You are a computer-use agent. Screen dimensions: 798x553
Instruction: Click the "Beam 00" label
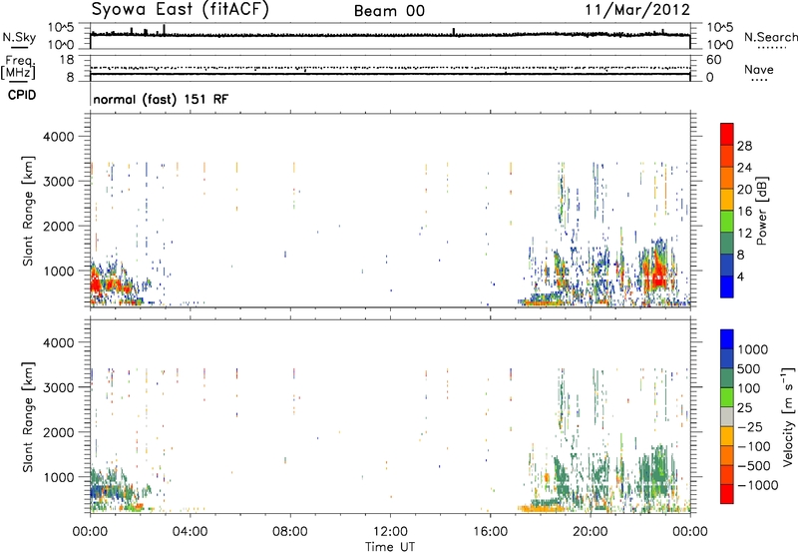point(389,11)
